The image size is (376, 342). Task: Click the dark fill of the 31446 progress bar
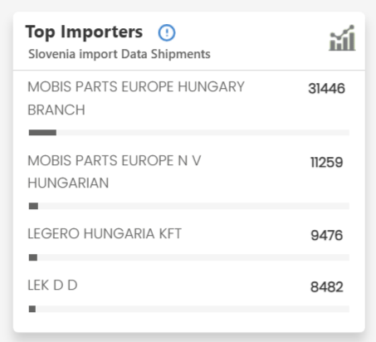42,133
